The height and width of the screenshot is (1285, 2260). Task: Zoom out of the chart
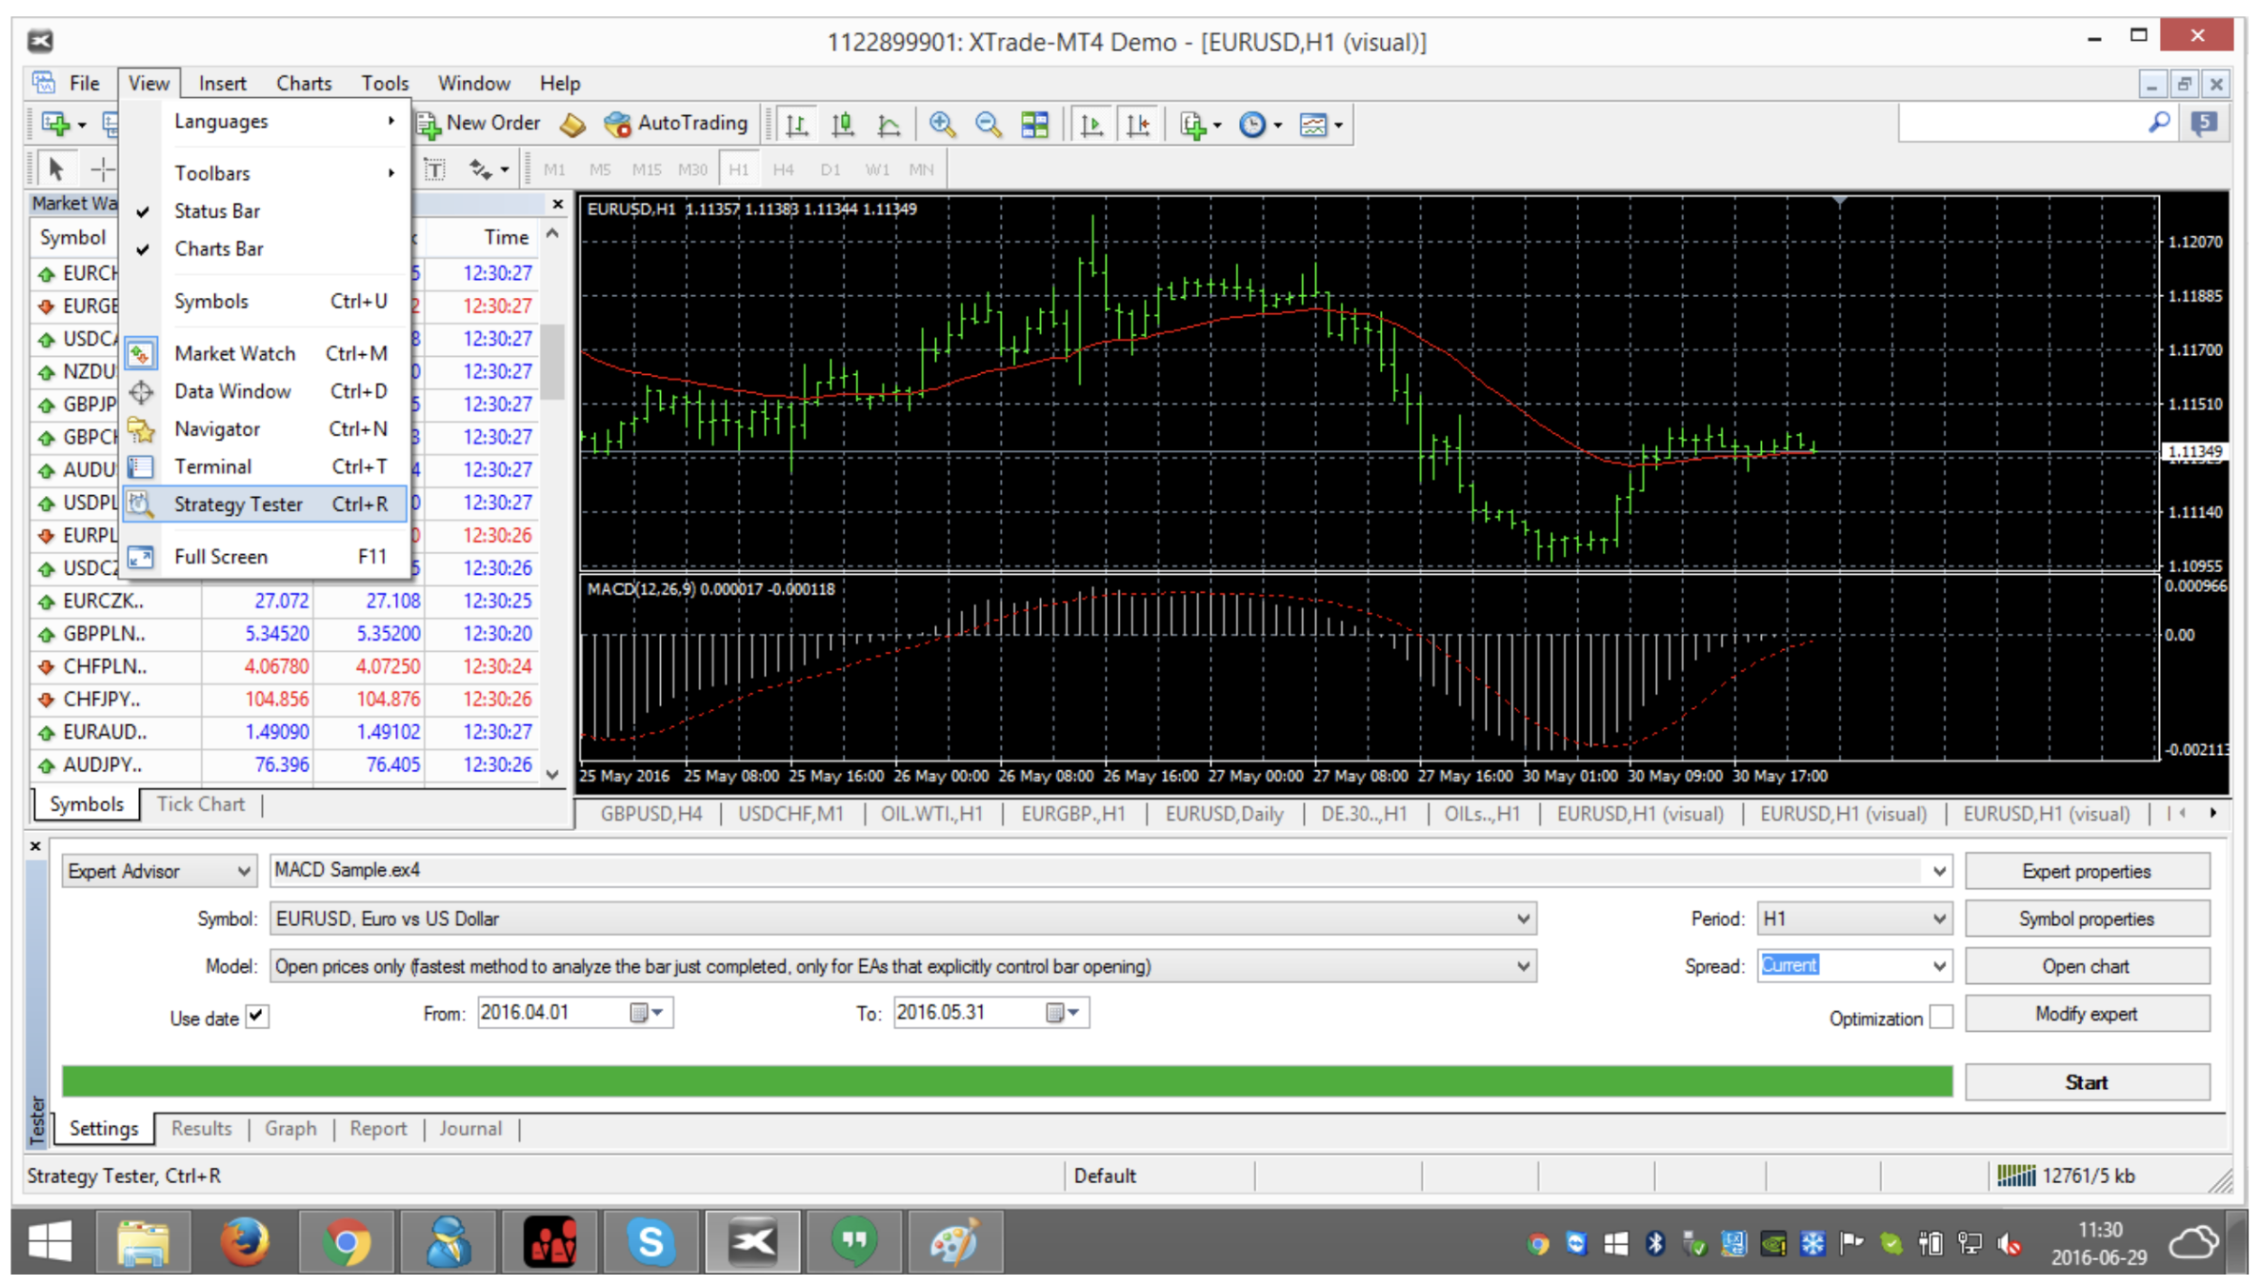coord(987,124)
